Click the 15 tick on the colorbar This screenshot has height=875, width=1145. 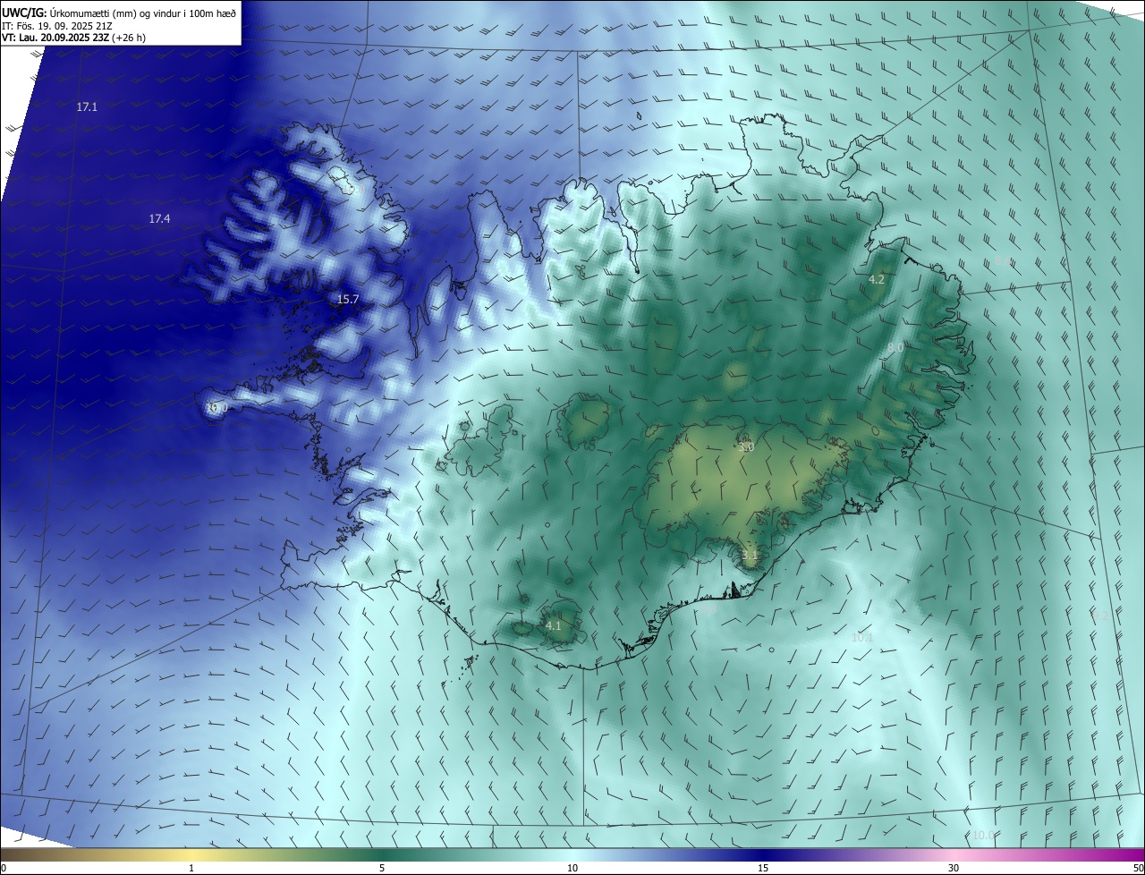click(763, 868)
